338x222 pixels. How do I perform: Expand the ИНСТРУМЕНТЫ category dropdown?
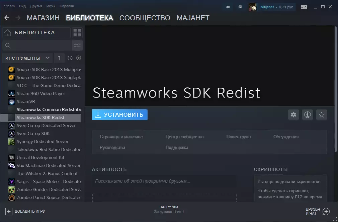click(27, 58)
